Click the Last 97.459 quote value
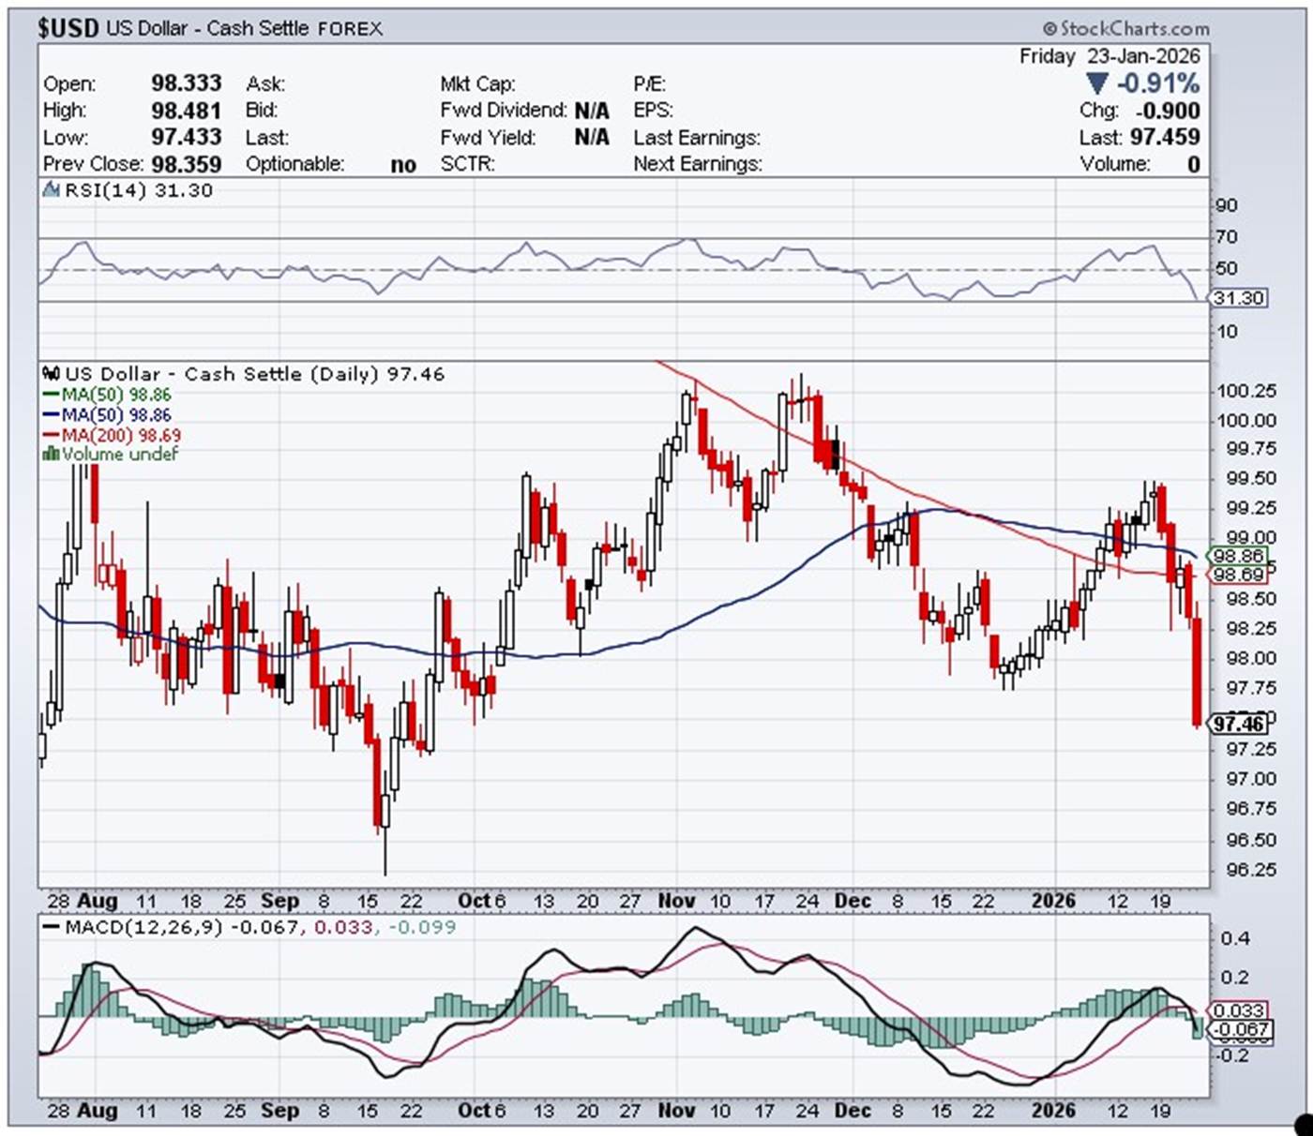Screen dimensions: 1313x1136 (1164, 137)
